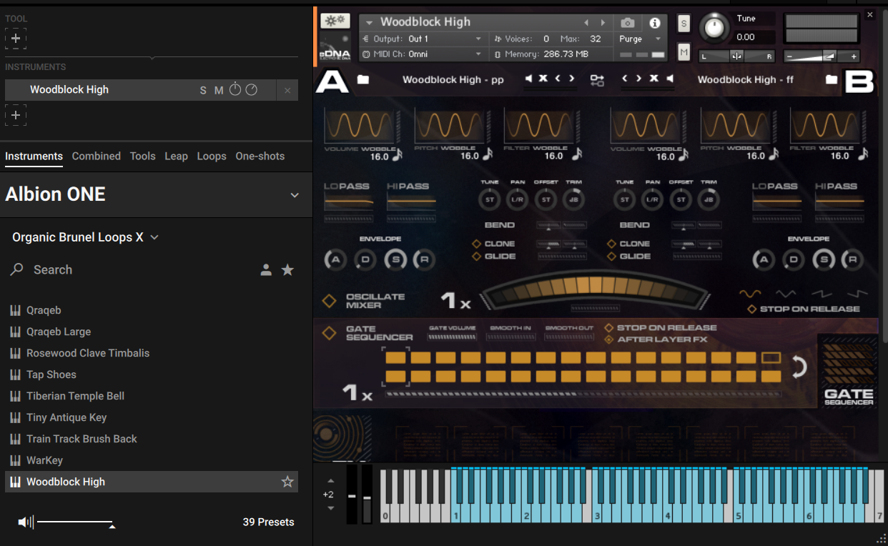Add a new instrument slot
The image size is (888, 546).
tap(16, 114)
